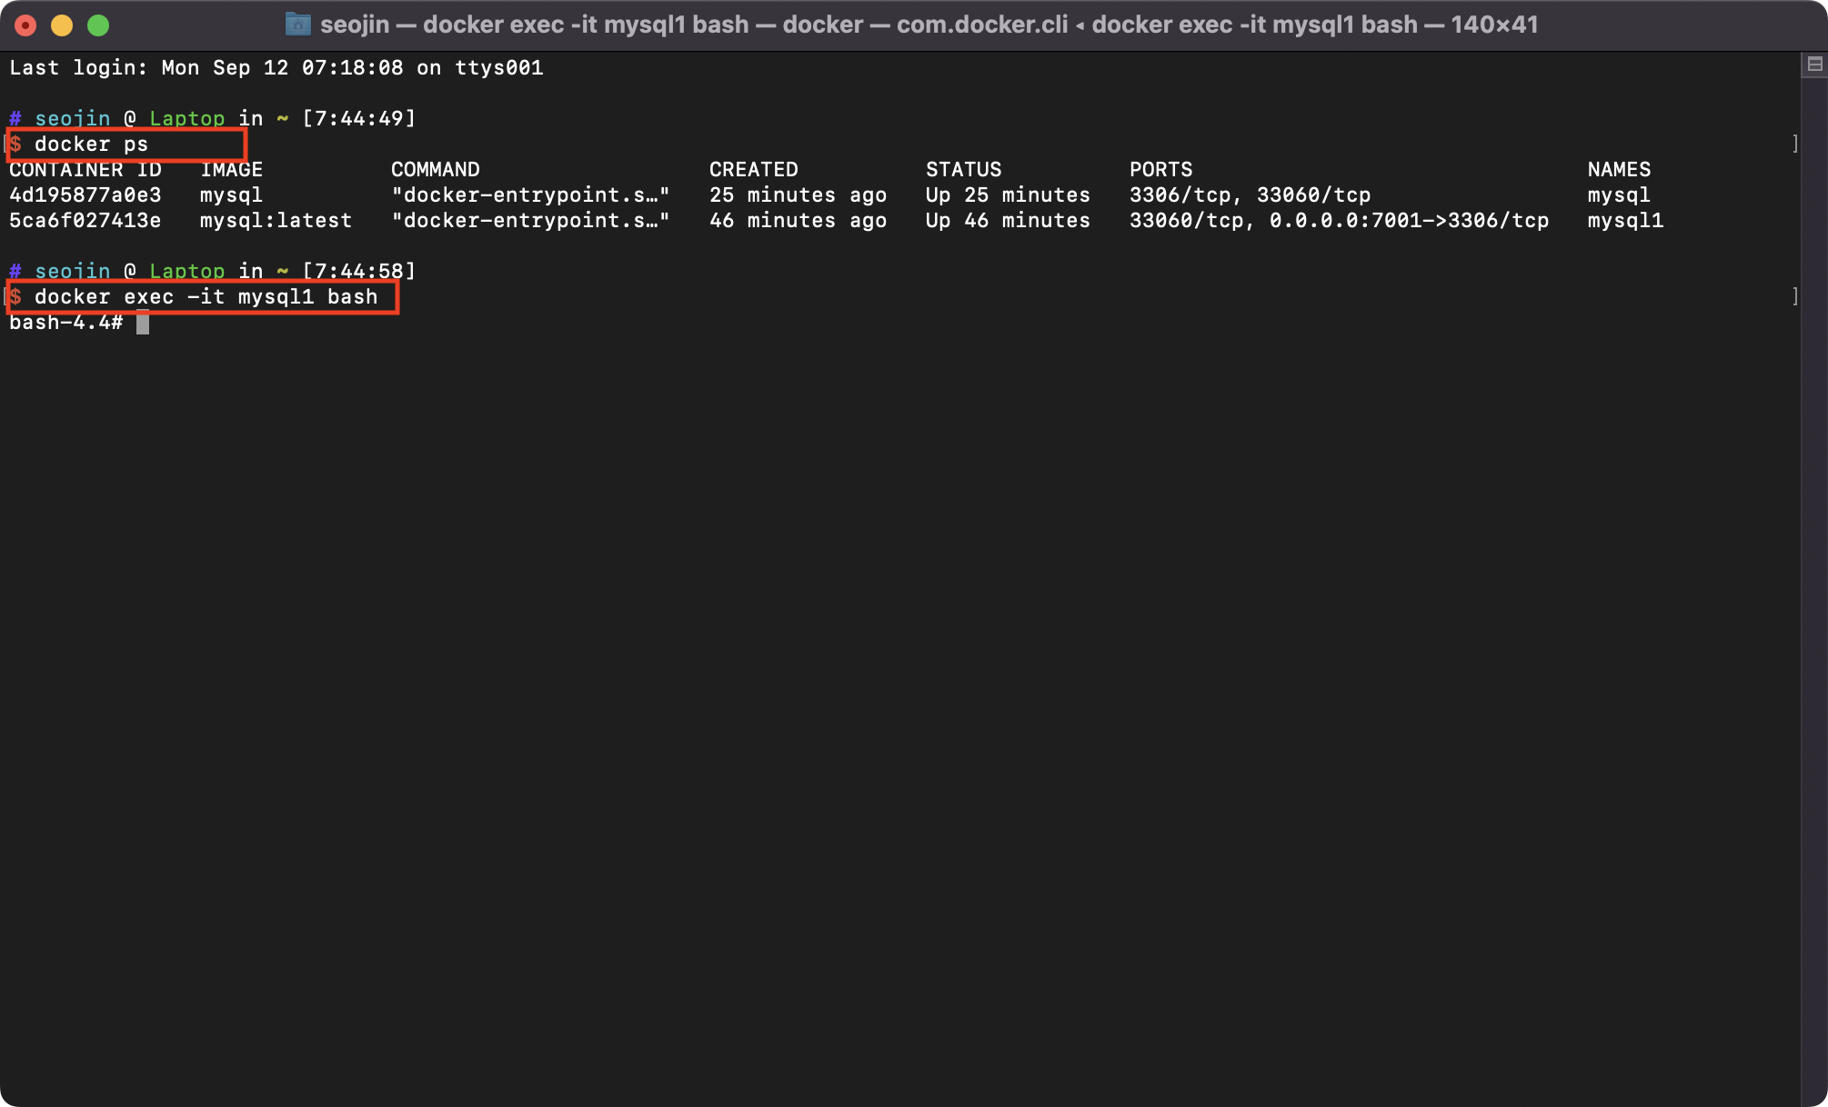Click the 'docker ps' command text

coord(91,145)
